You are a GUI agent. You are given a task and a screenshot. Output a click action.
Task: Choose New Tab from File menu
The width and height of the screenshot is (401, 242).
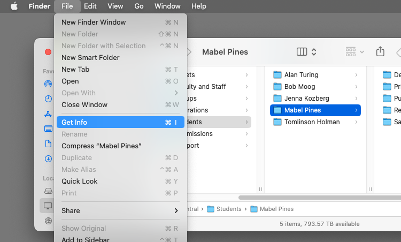[120, 70]
